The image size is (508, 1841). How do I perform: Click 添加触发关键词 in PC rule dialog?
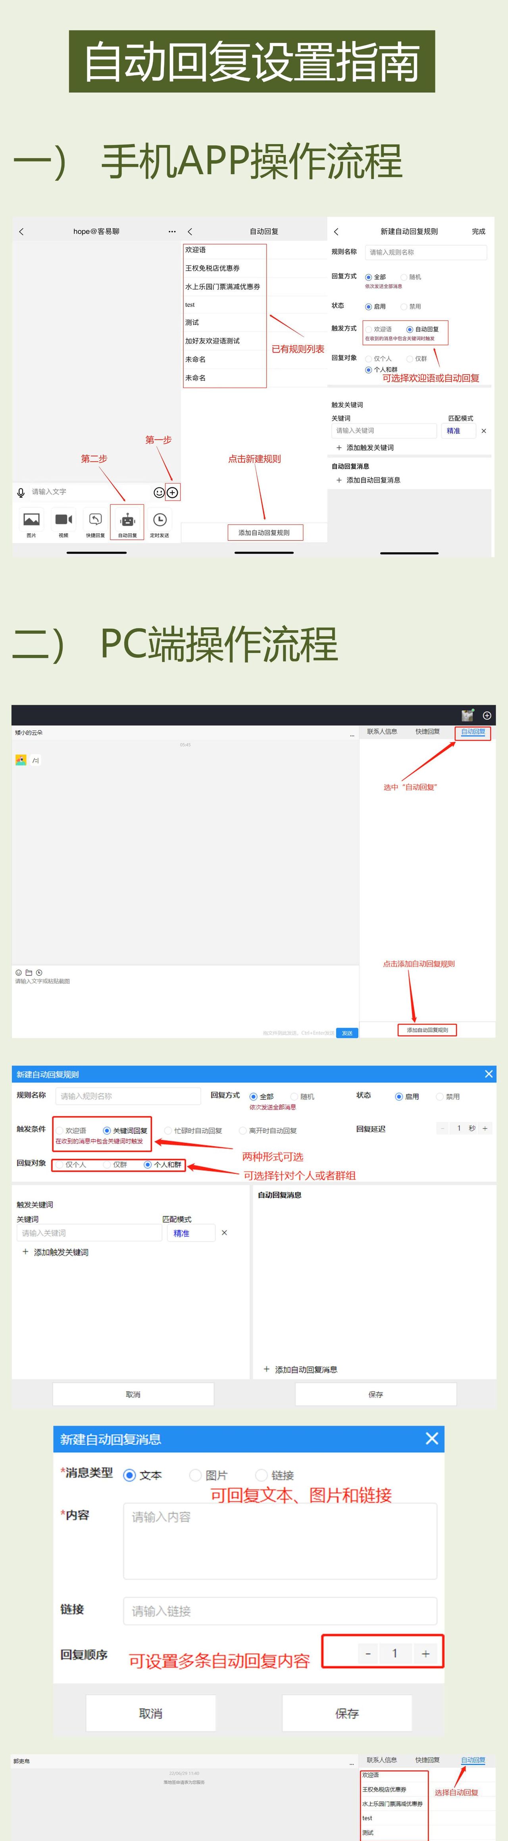(55, 1252)
